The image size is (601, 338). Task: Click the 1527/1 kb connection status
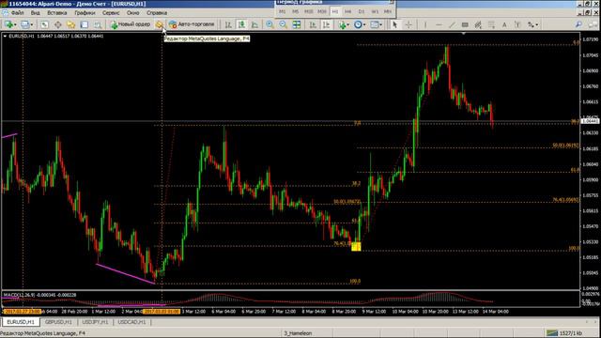click(x=563, y=333)
